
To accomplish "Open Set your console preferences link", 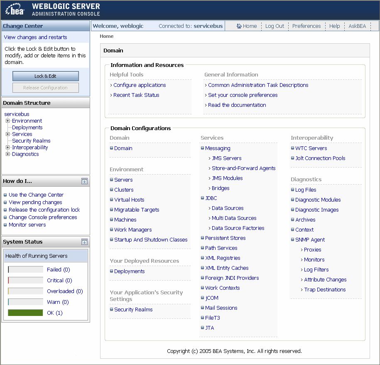I will [x=243, y=95].
